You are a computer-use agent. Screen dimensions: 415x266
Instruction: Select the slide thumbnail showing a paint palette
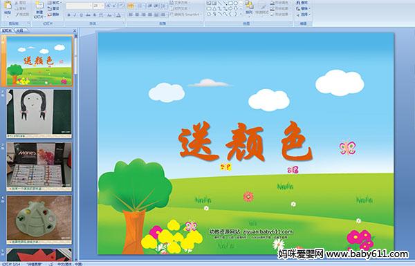coord(39,220)
